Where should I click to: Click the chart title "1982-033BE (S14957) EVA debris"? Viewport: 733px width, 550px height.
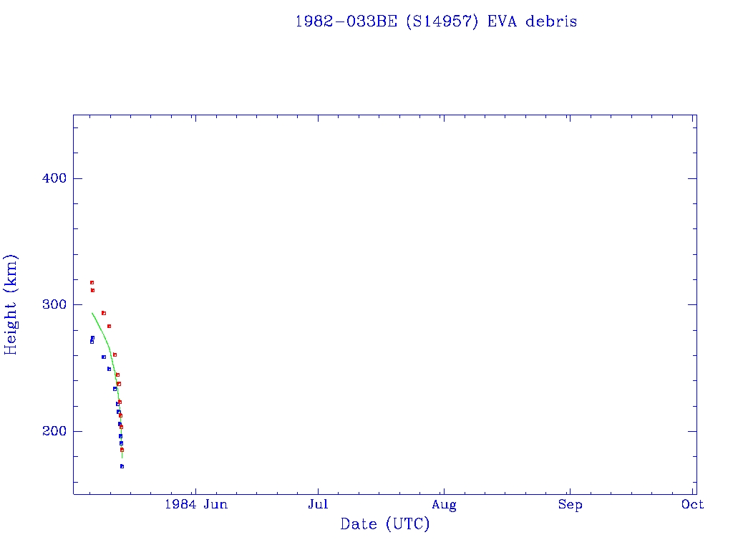pos(436,21)
